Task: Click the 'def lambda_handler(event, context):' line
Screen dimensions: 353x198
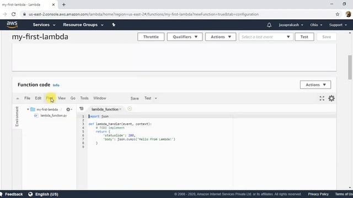Action: pyautogui.click(x=120, y=124)
